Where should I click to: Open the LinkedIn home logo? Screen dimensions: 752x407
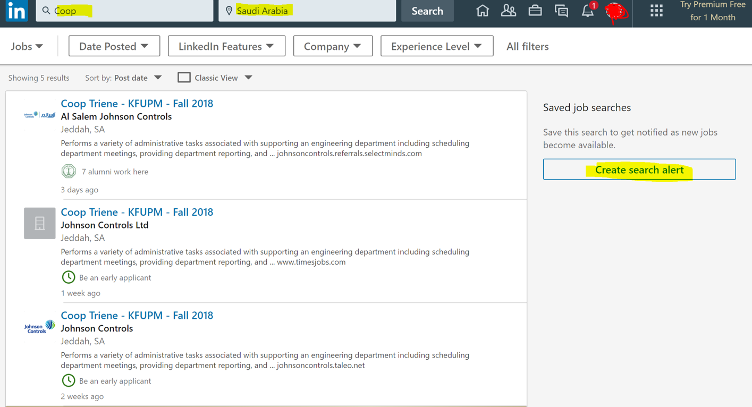coord(16,11)
